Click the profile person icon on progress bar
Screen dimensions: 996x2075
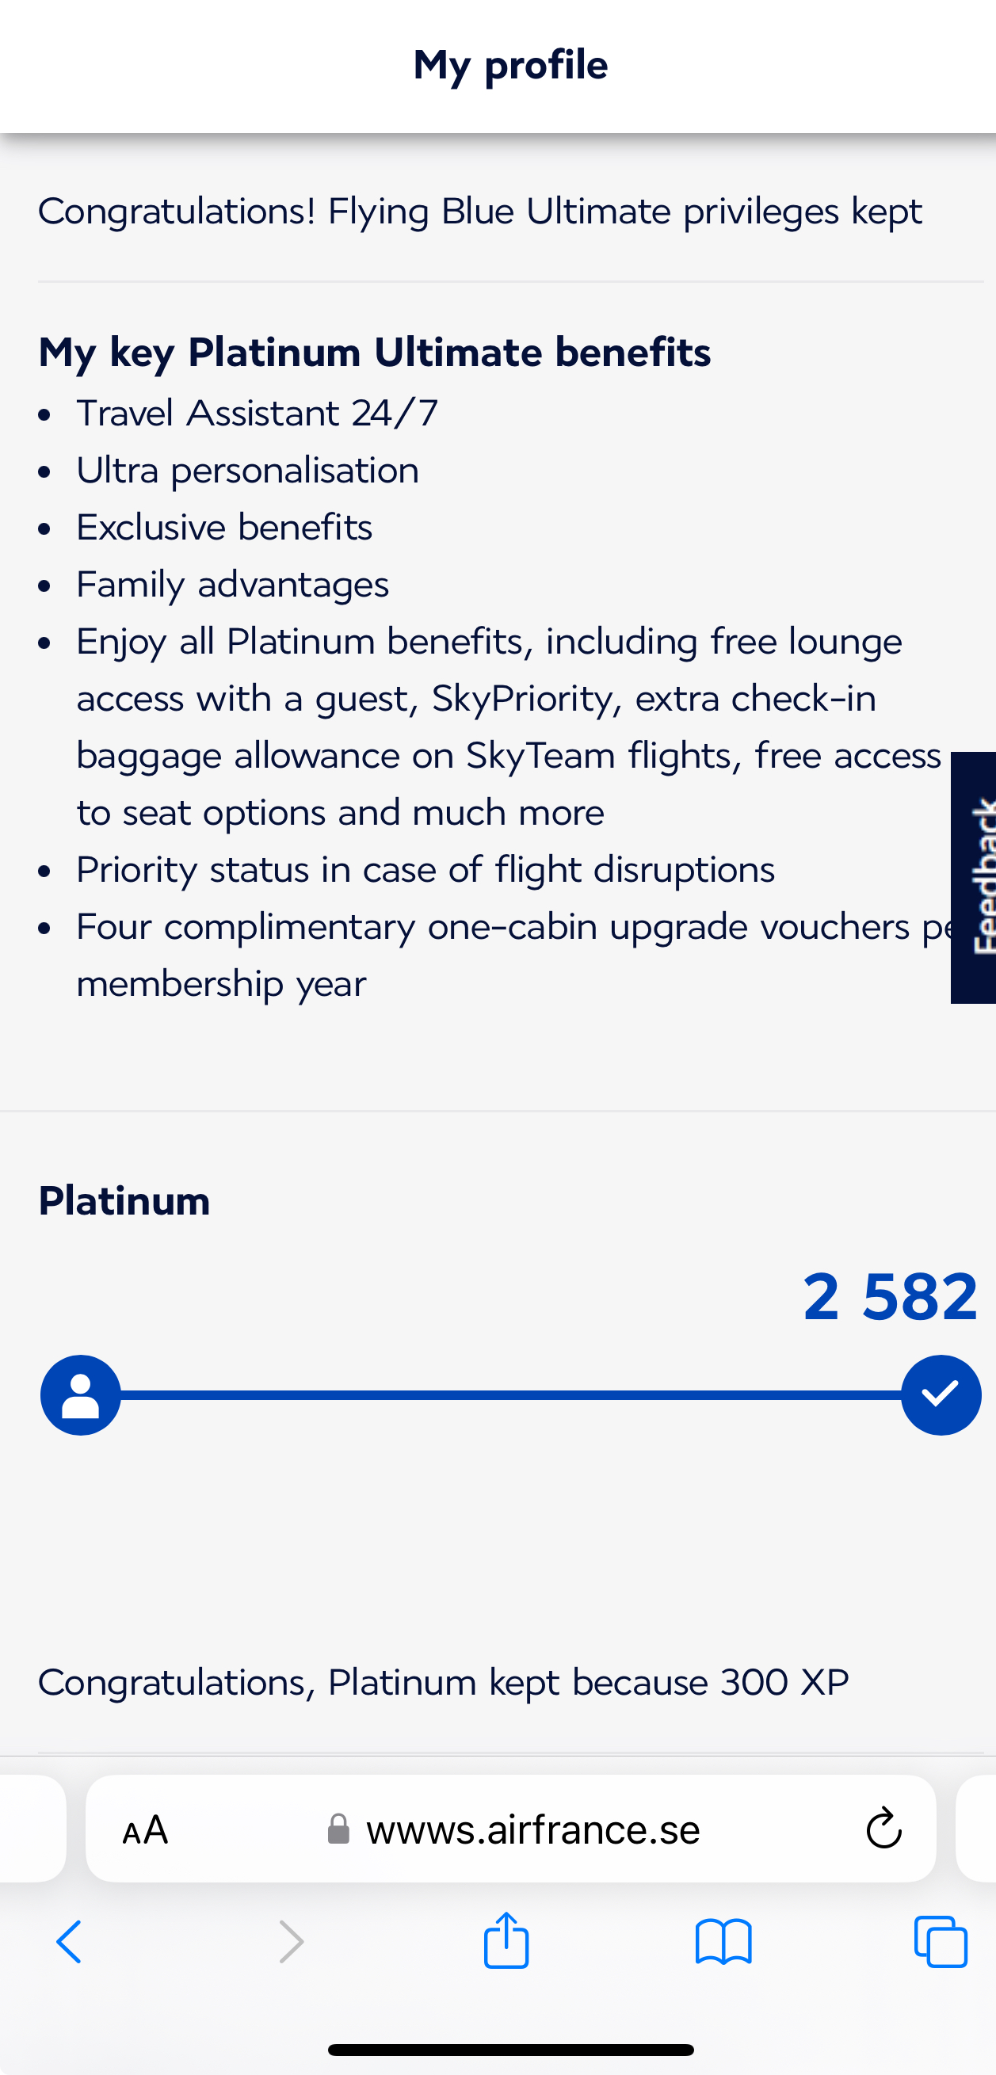click(81, 1395)
